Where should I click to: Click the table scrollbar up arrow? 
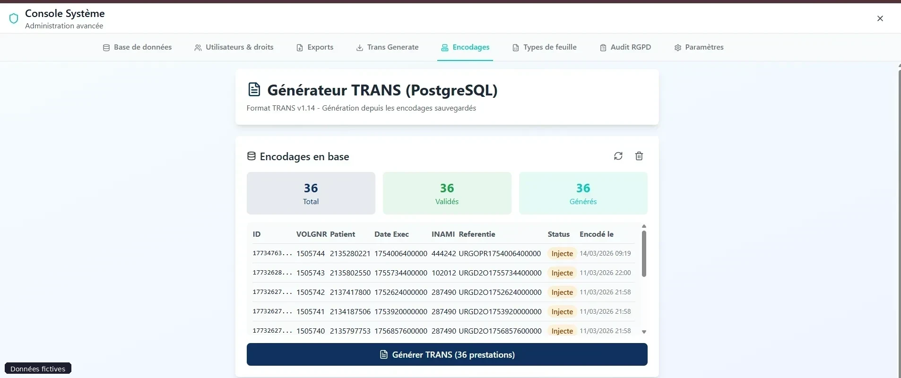pyautogui.click(x=644, y=226)
